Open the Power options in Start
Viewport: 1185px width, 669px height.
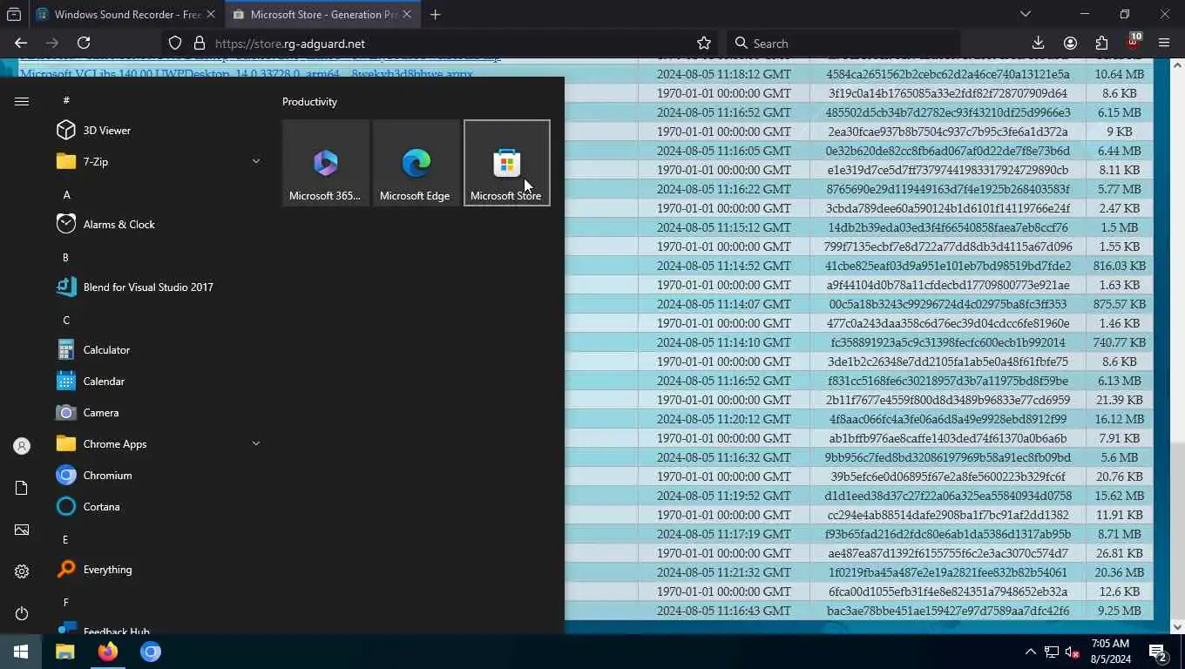point(22,613)
